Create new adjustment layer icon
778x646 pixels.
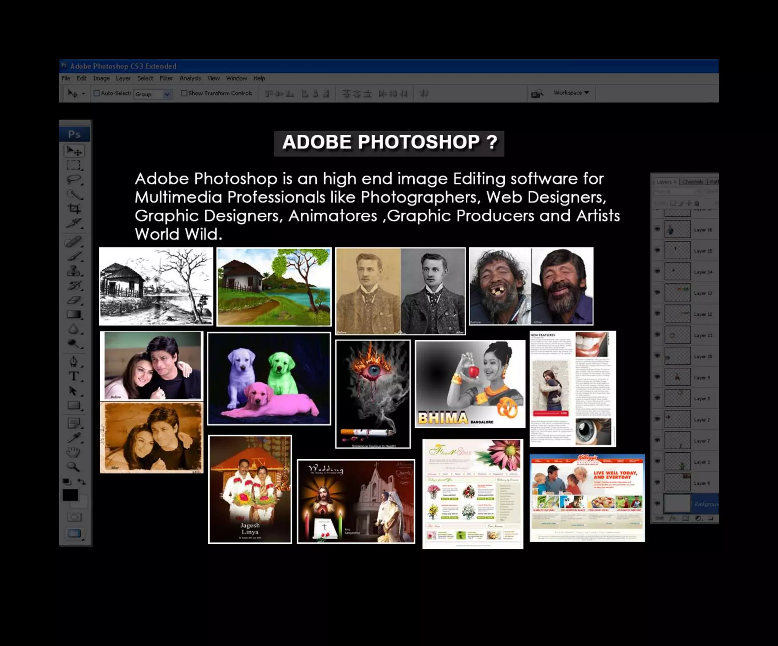[x=698, y=518]
